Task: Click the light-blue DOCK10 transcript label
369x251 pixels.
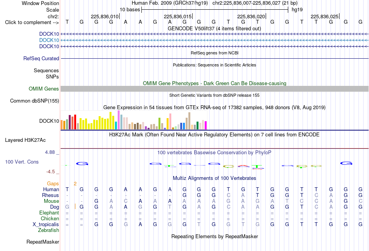Action: (49, 40)
